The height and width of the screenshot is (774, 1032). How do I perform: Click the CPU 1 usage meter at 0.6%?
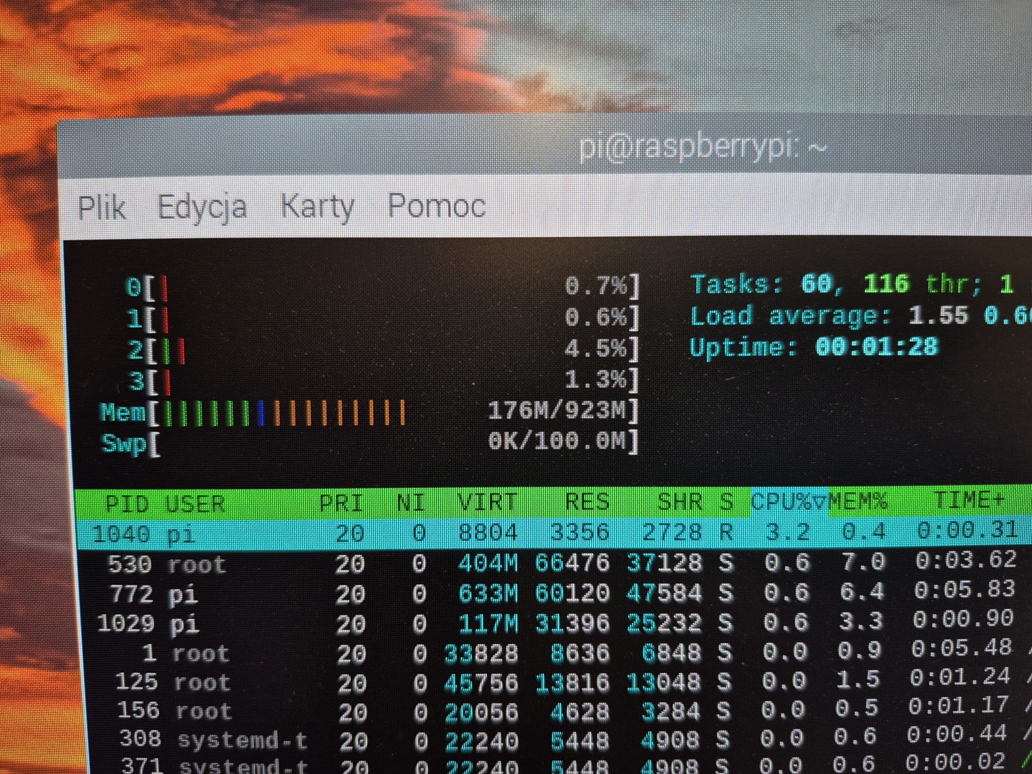[383, 318]
